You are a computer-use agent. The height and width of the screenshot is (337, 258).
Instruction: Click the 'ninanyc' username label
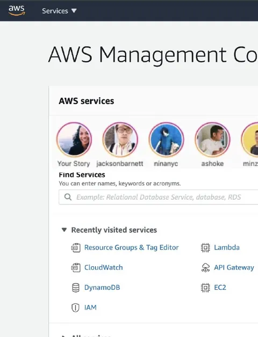click(x=166, y=164)
